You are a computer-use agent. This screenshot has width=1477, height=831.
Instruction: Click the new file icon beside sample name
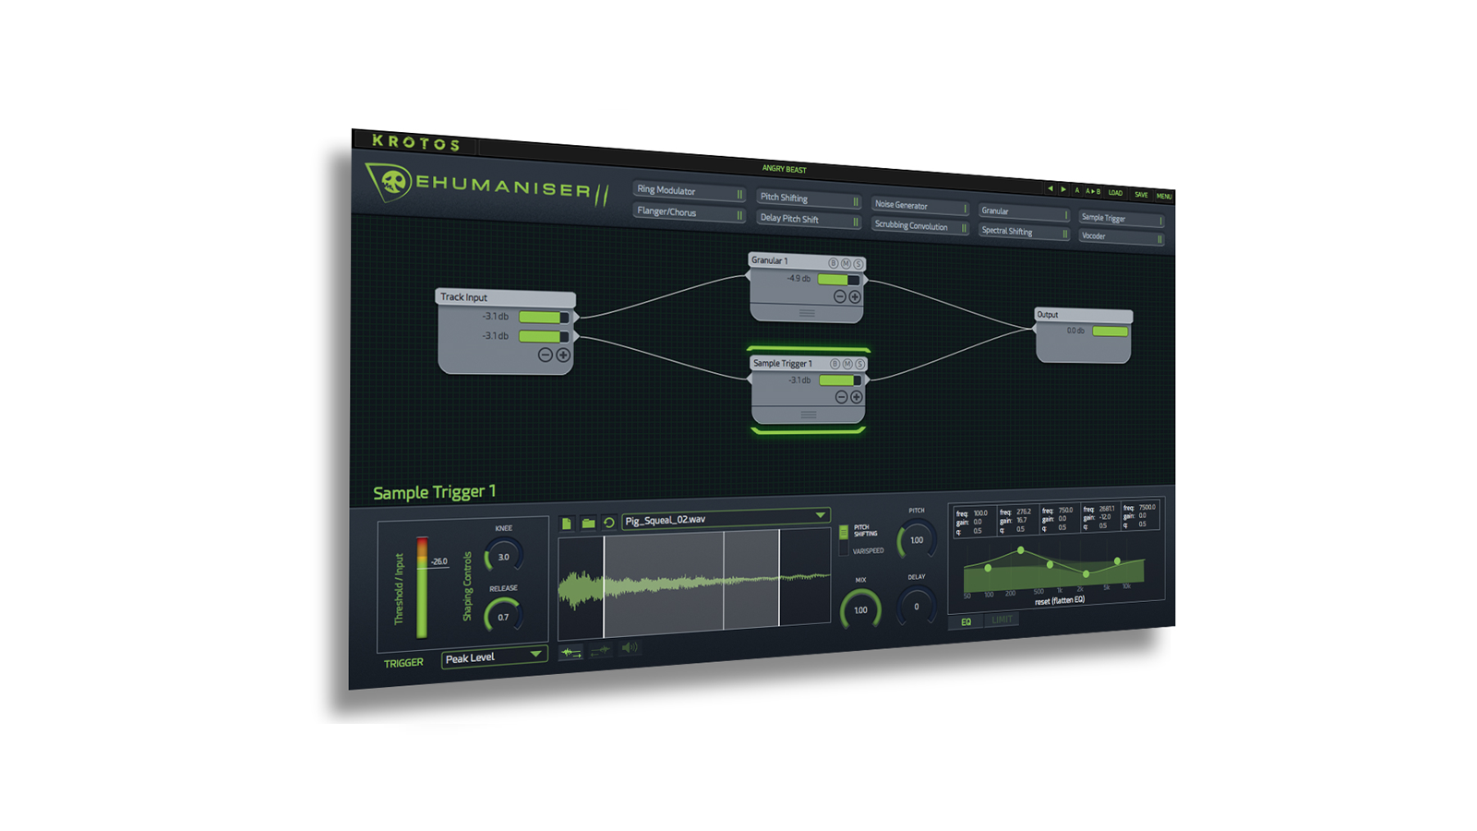point(567,524)
